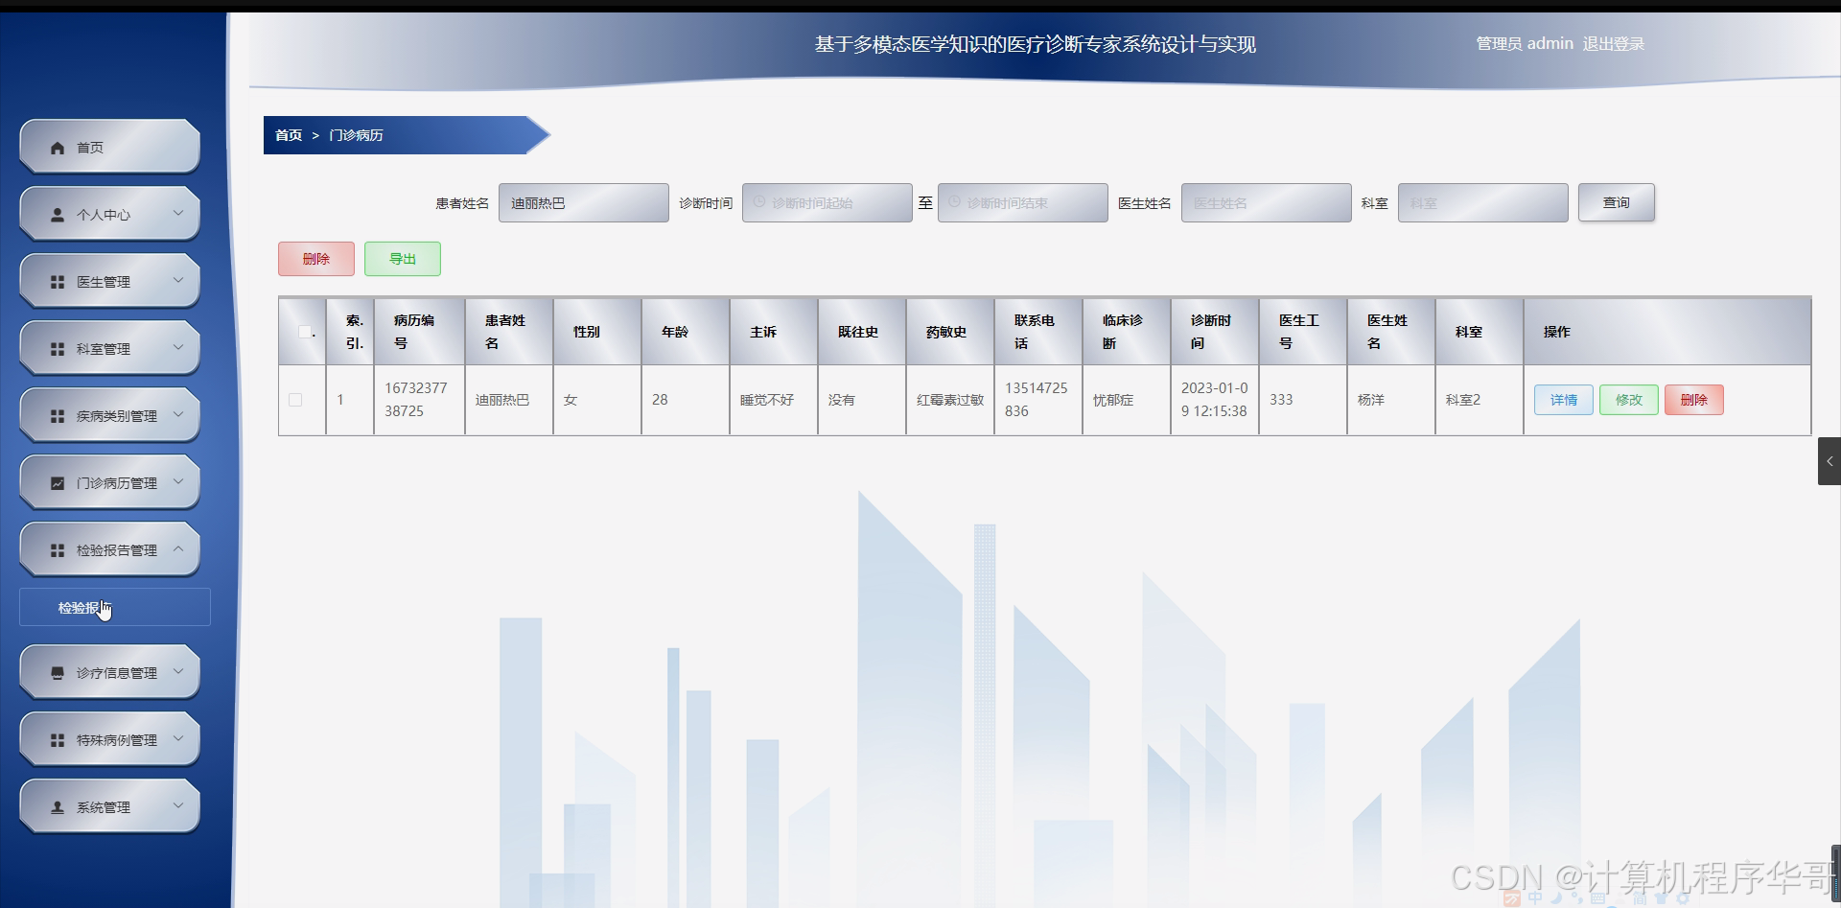Click the 科室 input field
The image size is (1841, 908).
click(x=1483, y=202)
